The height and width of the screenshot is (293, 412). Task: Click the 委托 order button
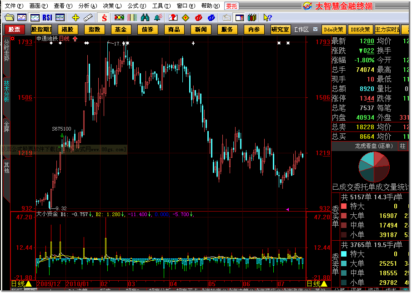pos(231,6)
